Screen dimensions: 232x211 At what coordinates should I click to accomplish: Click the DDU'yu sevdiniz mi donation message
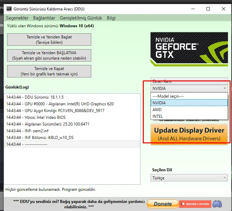(79, 204)
